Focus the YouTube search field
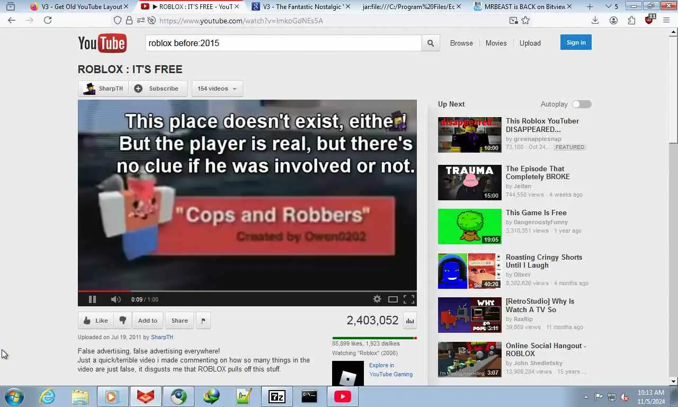 coord(283,43)
